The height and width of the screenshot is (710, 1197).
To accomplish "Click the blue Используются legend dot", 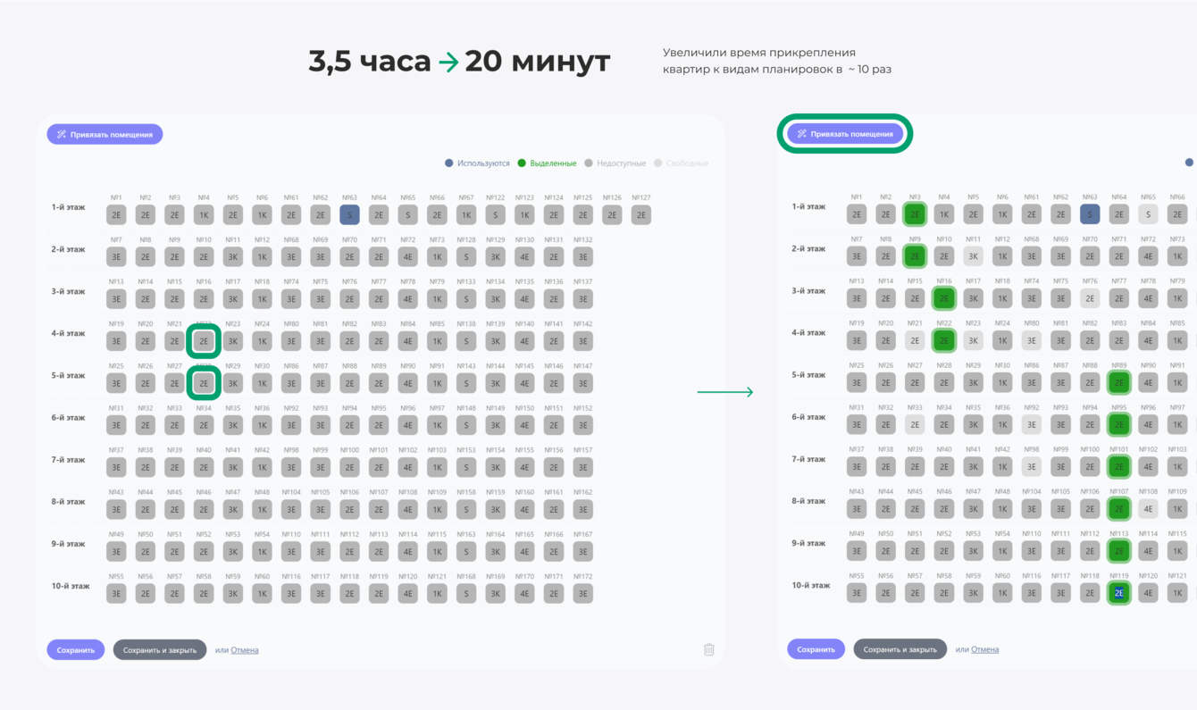I will click(449, 163).
